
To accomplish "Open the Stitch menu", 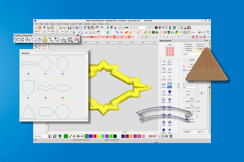I will pos(80,24).
